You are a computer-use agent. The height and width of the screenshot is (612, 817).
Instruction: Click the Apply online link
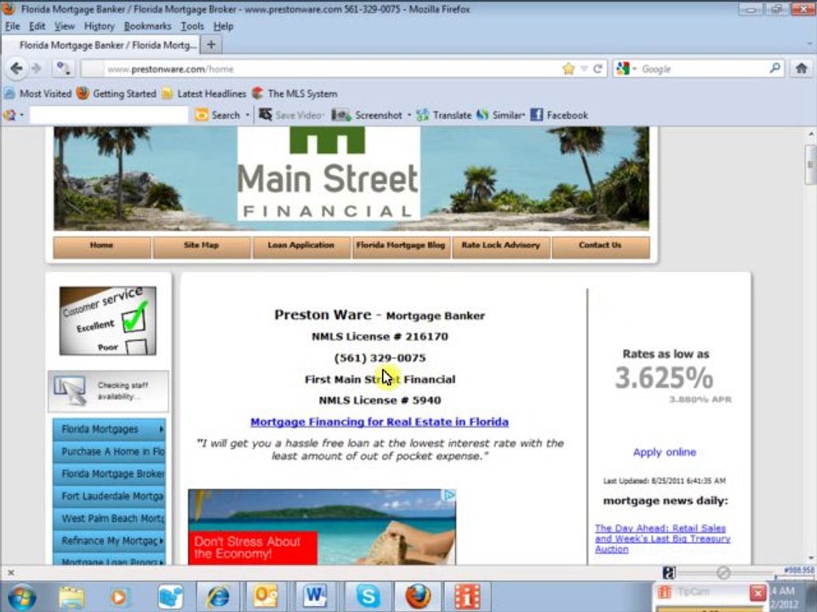point(665,452)
